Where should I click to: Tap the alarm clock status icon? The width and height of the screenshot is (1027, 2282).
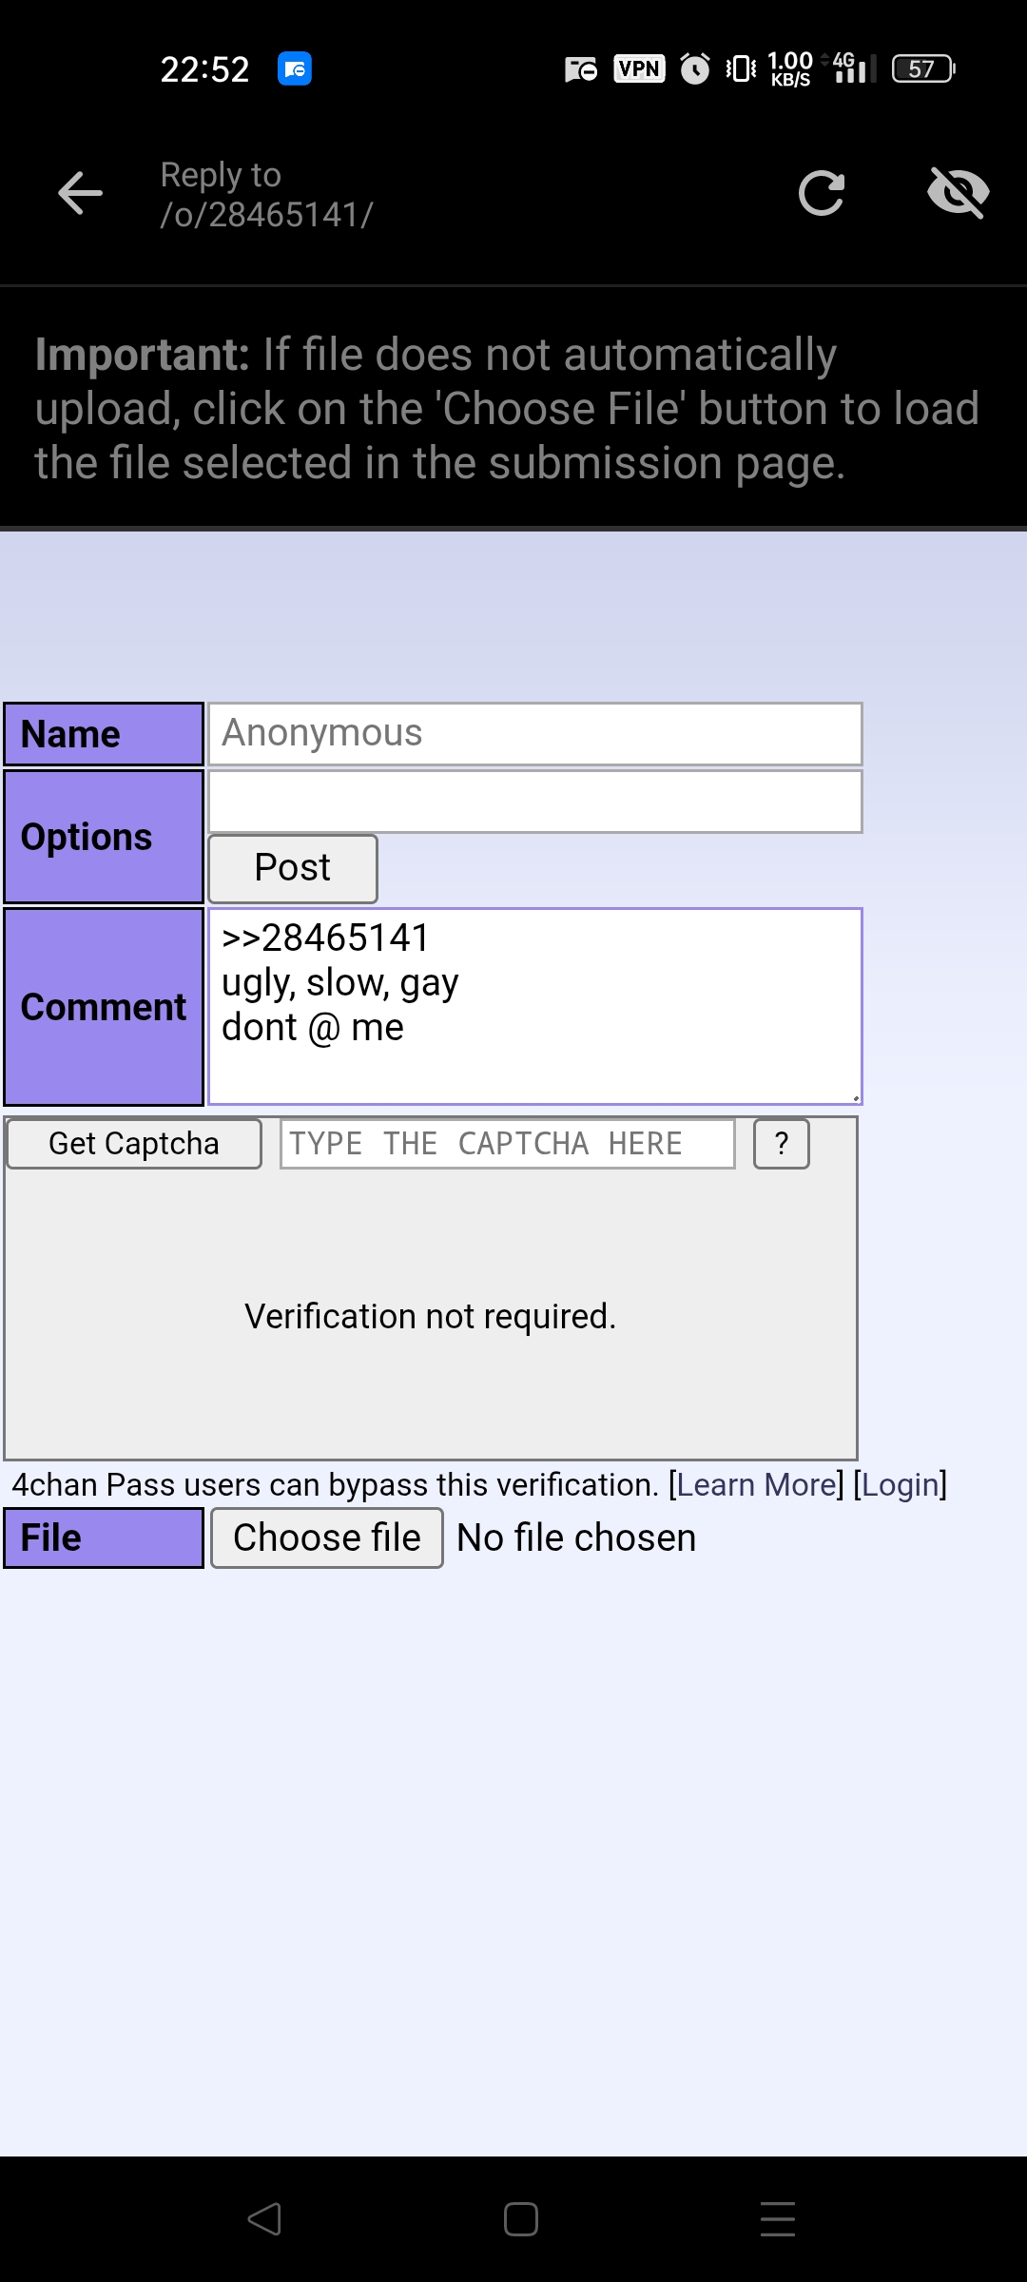pos(695,68)
